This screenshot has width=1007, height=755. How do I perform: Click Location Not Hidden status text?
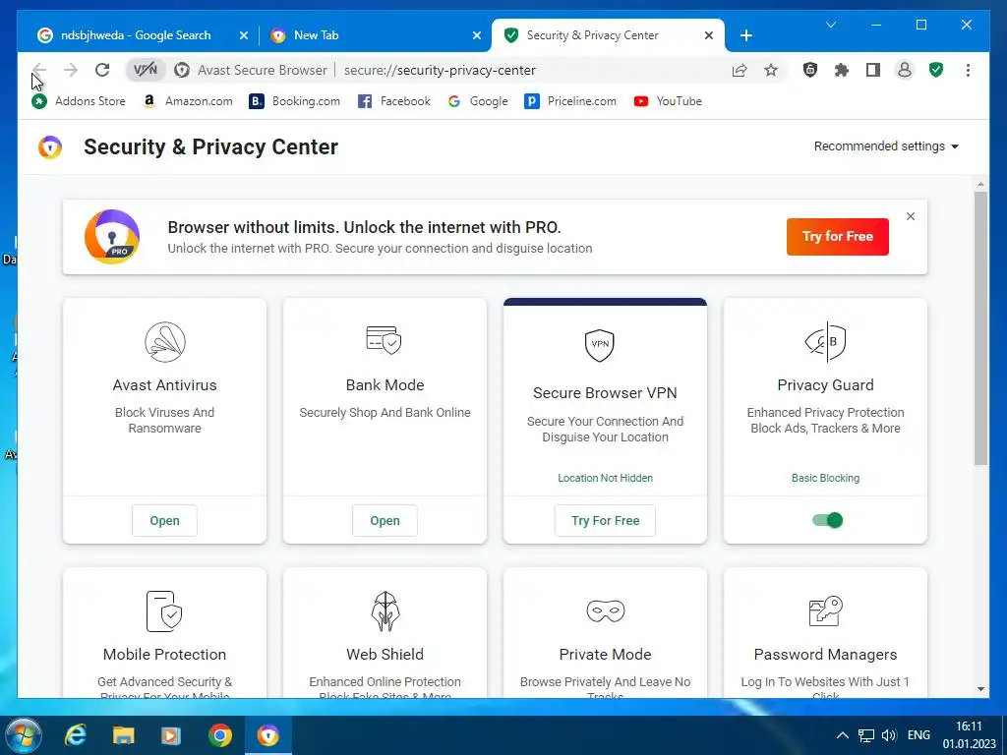605,479
